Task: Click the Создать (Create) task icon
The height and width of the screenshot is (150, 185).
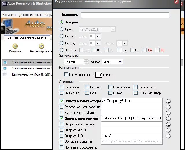Action: 15,46
